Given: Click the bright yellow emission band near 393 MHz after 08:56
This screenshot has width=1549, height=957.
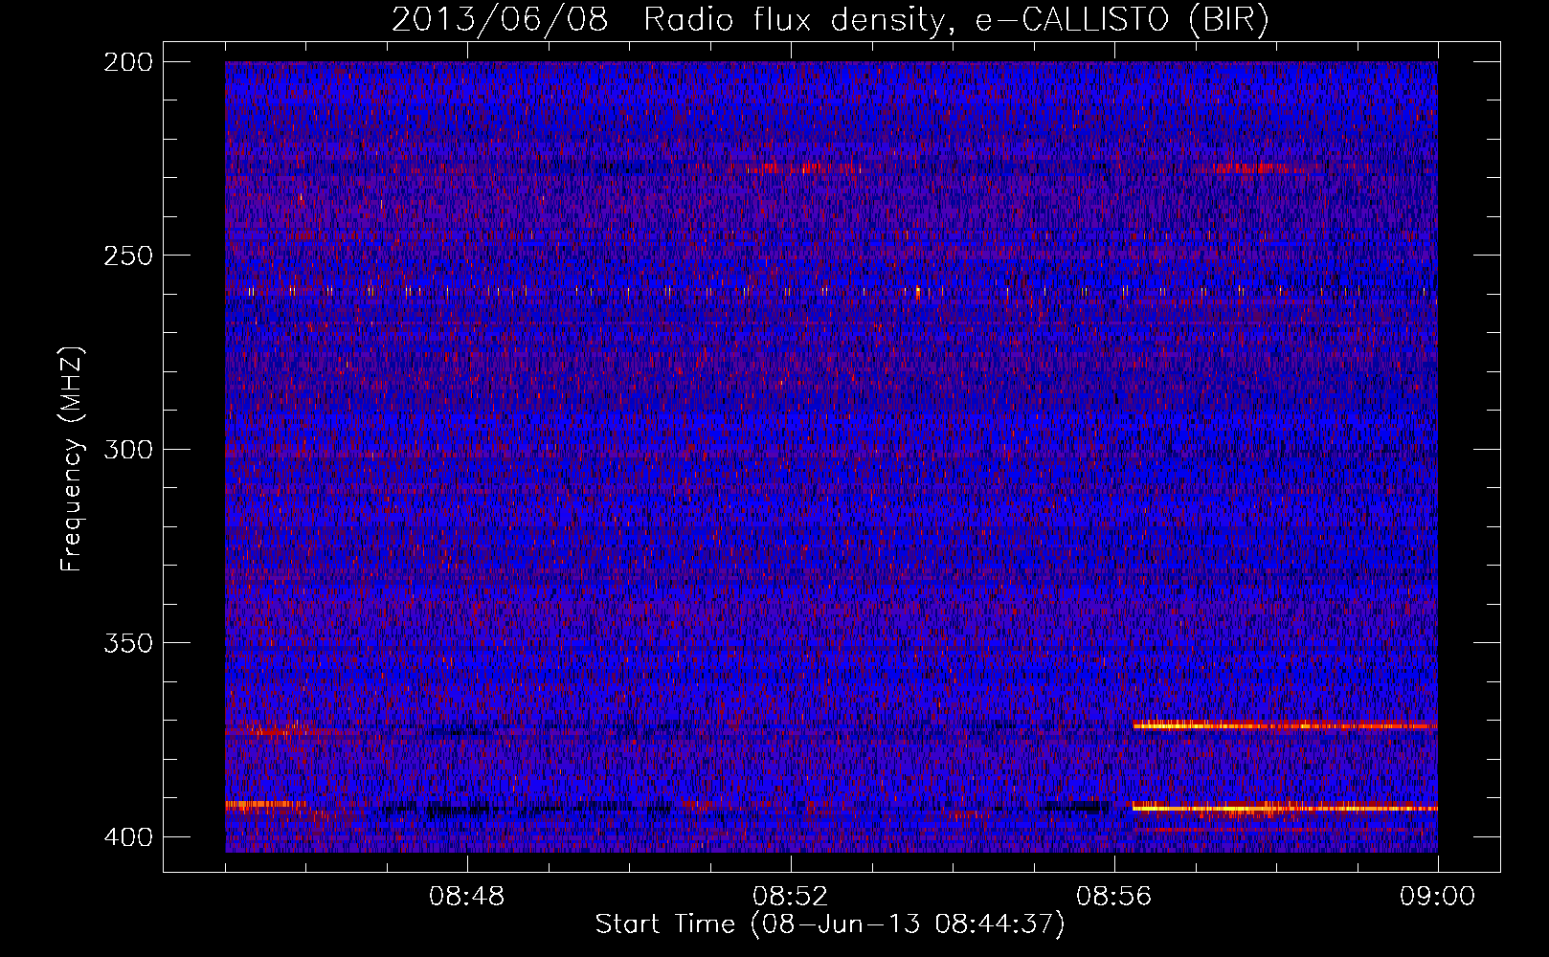Looking at the screenshot, I should coord(1285,809).
